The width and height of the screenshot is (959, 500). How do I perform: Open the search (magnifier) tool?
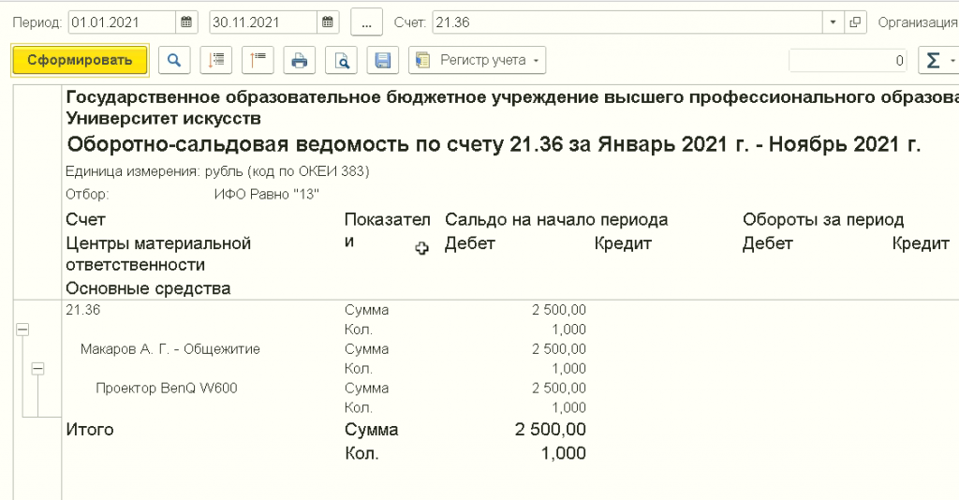pos(174,61)
